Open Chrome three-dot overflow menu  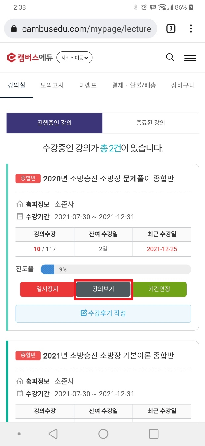pyautogui.click(x=191, y=29)
